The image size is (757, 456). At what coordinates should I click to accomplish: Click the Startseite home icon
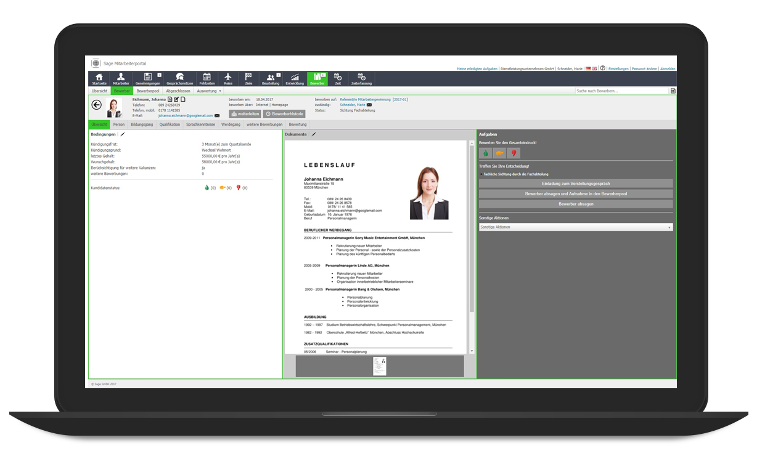pyautogui.click(x=99, y=78)
